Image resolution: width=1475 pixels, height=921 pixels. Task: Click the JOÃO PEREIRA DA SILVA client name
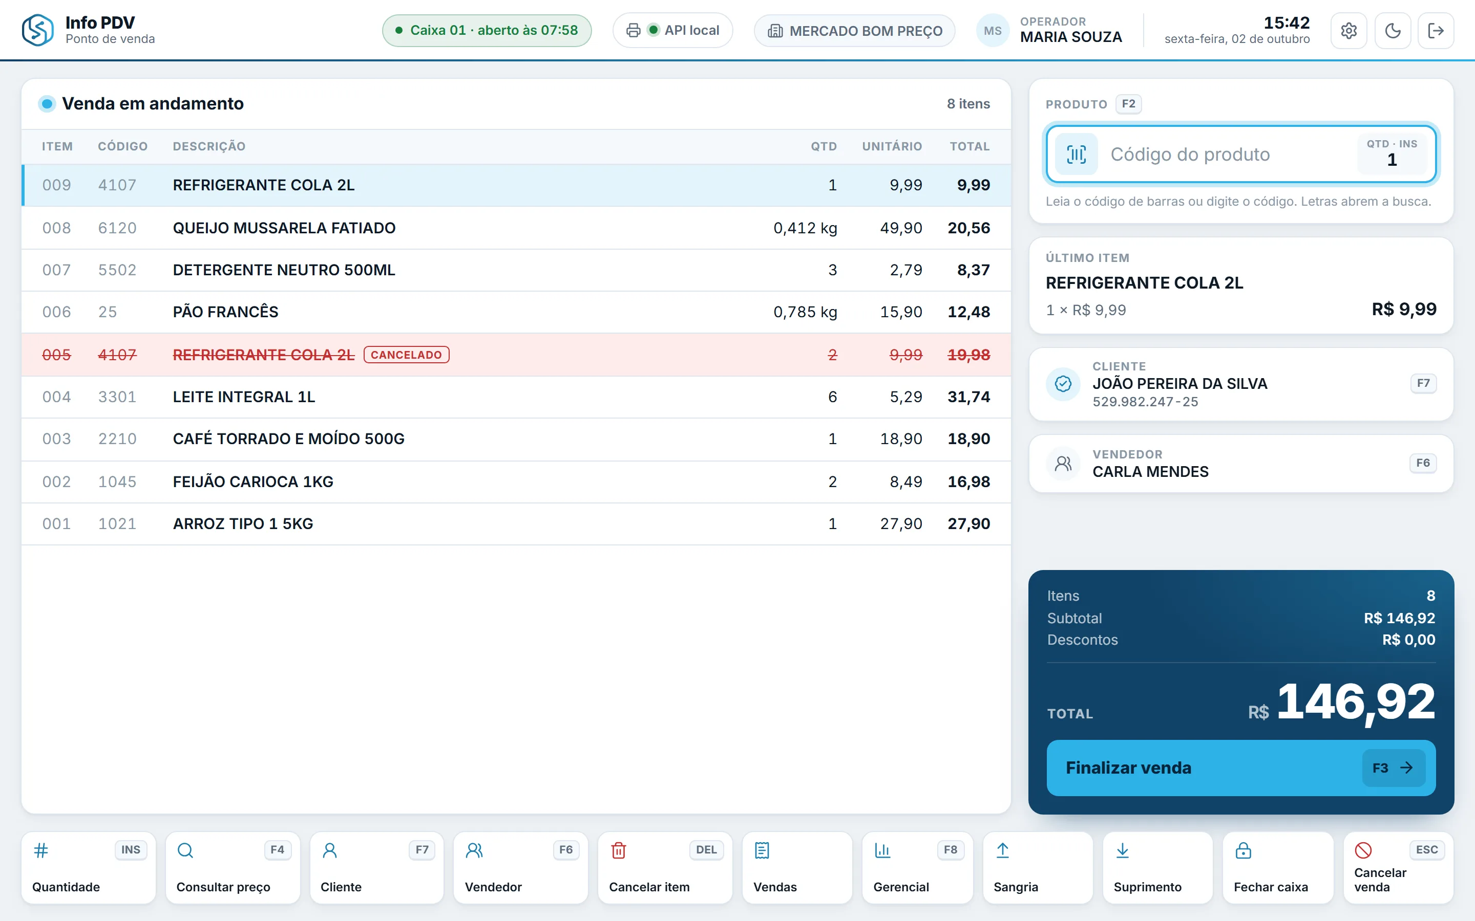[x=1179, y=384]
